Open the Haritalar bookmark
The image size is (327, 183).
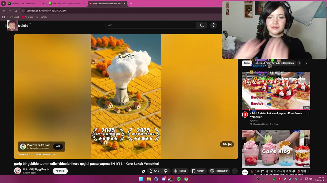(x=42, y=17)
